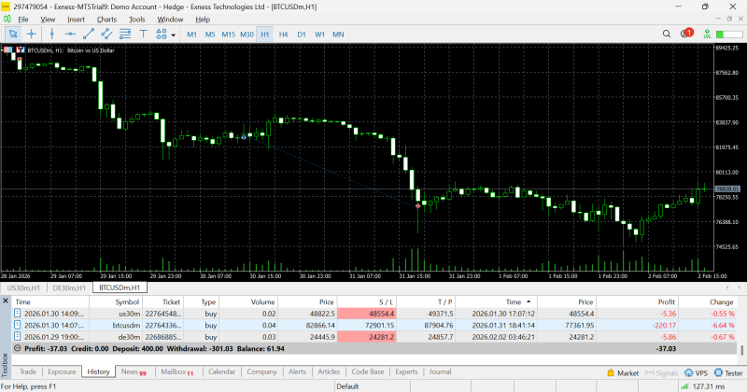Click the us30m deal row document icon

click(x=17, y=314)
